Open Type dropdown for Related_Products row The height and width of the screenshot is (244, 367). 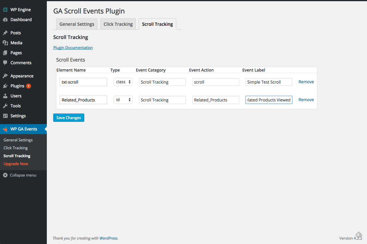coord(123,100)
